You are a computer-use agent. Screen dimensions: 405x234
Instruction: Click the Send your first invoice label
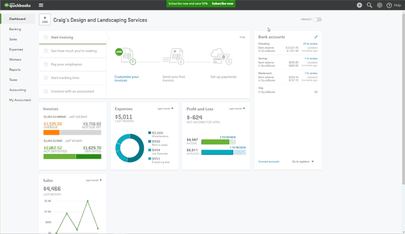(174, 78)
